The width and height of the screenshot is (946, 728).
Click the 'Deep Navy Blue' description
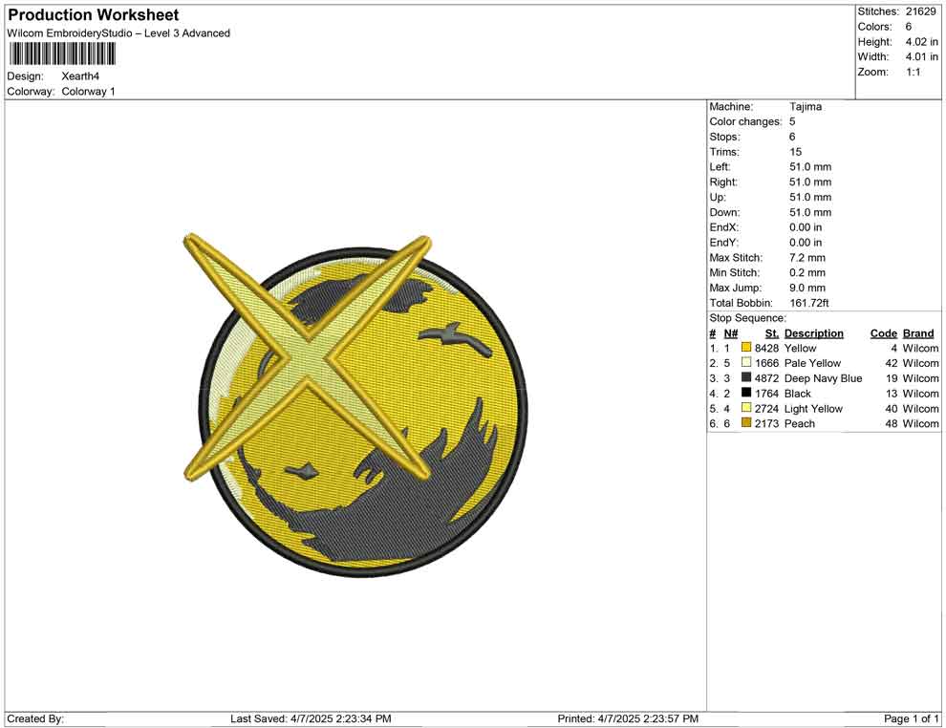coord(823,378)
